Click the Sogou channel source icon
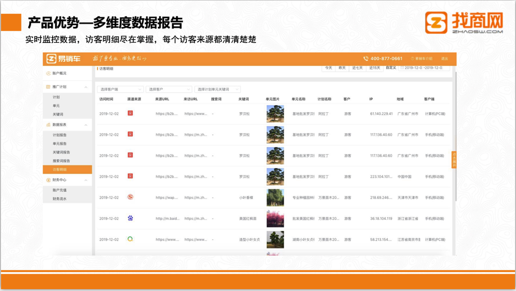Screen dimensions: 516x291 click(x=130, y=197)
